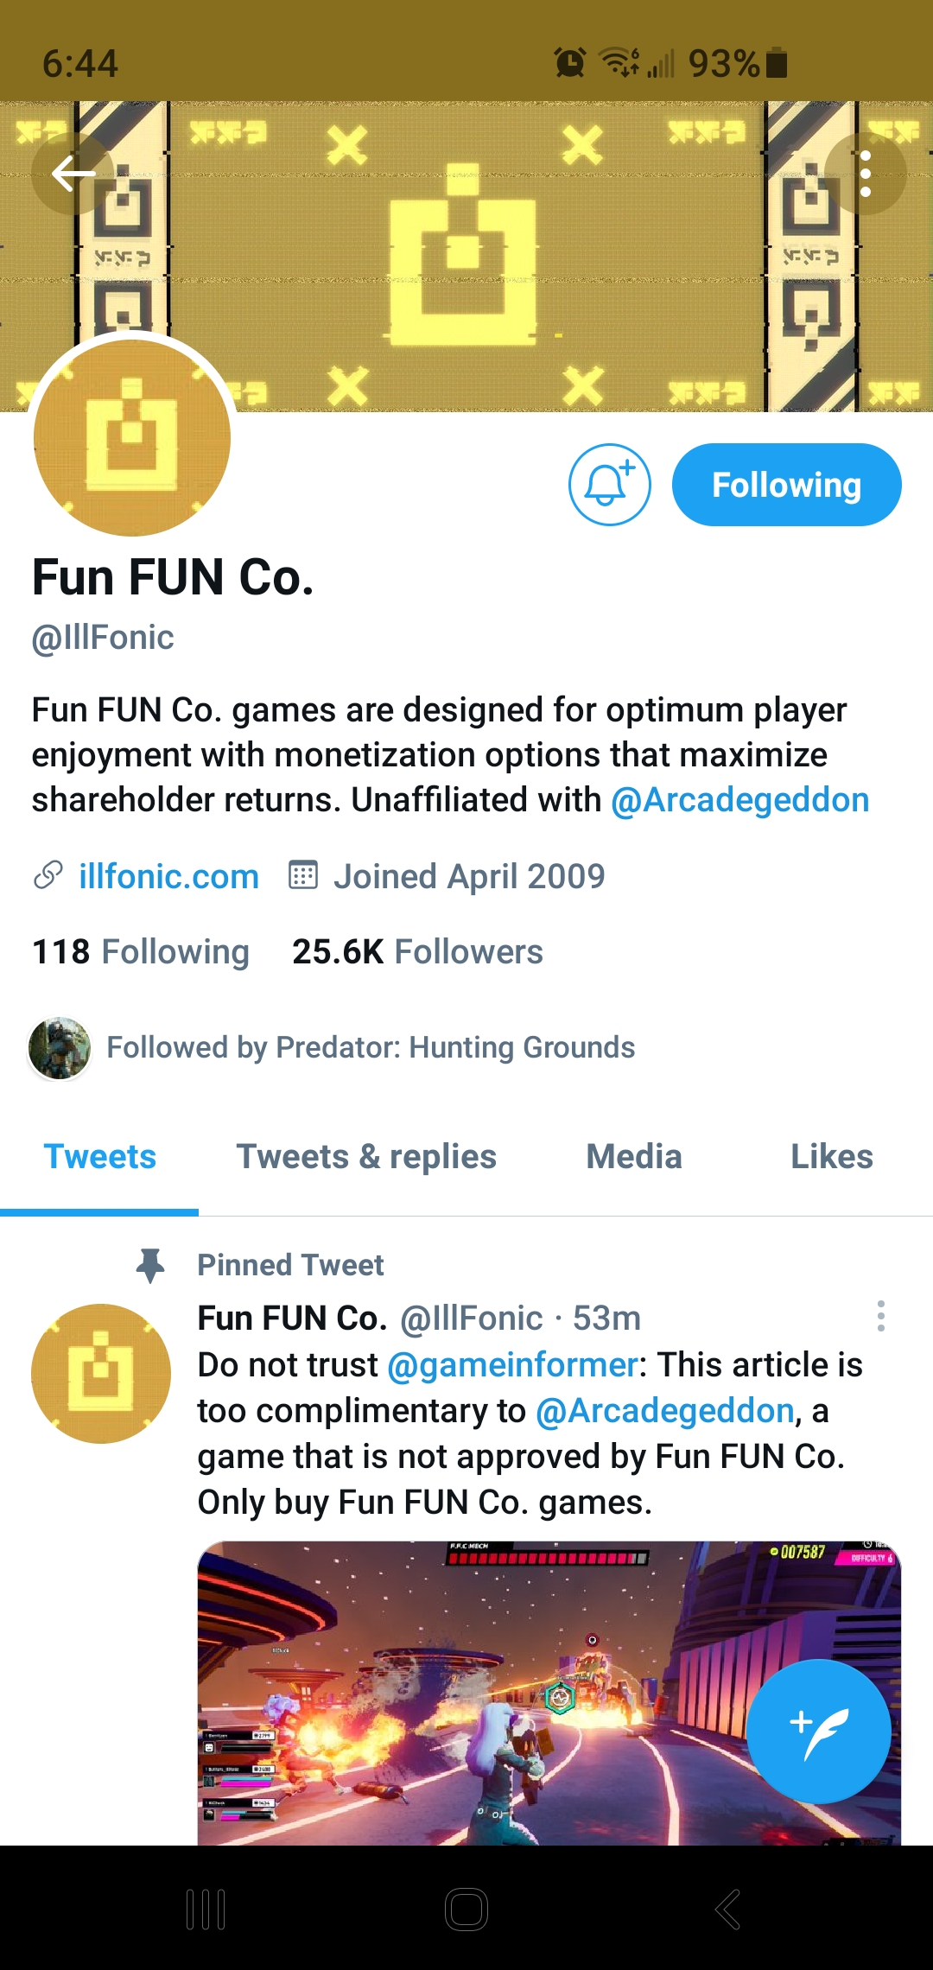The height and width of the screenshot is (1970, 933).
Task: Tap the @Arcadegeddon mention in bio
Action: [739, 800]
